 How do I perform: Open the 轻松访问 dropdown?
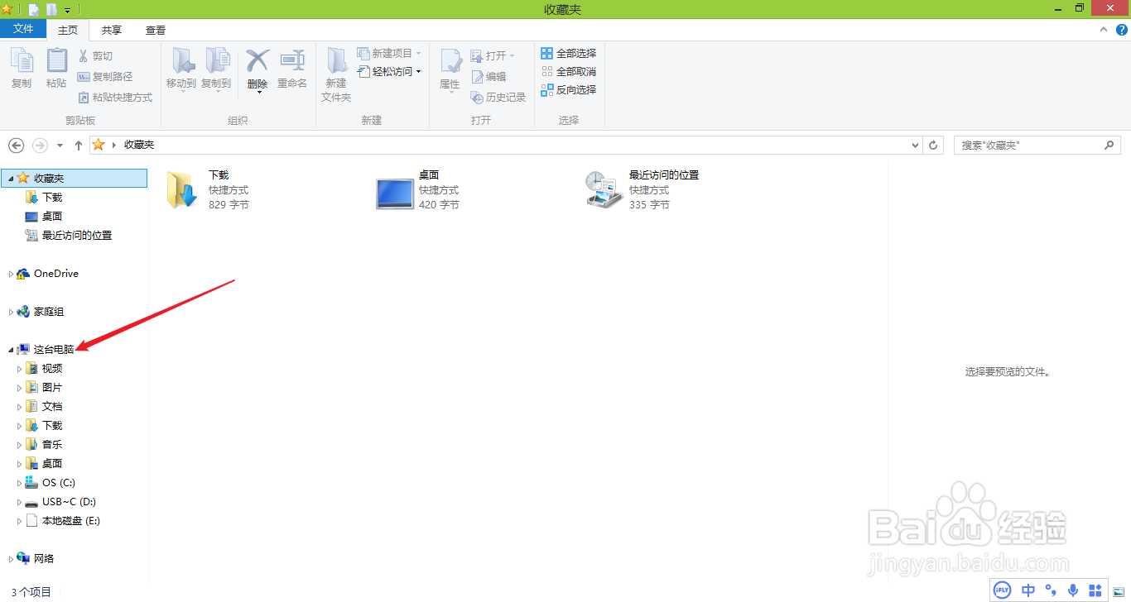point(389,71)
